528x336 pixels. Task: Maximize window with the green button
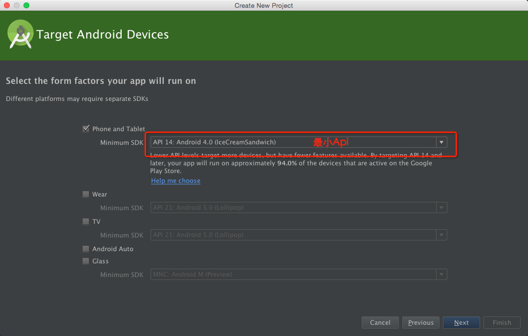(x=26, y=5)
